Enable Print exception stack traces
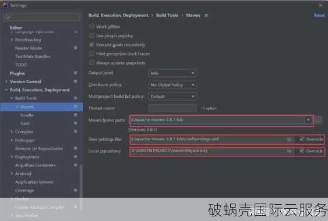 click(x=91, y=54)
